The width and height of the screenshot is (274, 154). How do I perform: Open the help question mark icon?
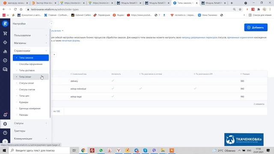click(x=5, y=133)
